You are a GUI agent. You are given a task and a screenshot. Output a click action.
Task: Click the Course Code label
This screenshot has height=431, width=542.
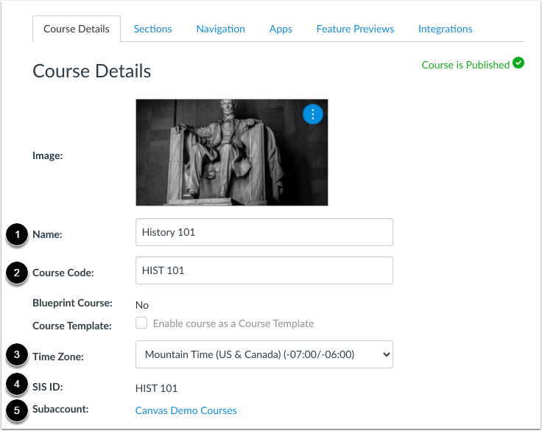click(63, 273)
